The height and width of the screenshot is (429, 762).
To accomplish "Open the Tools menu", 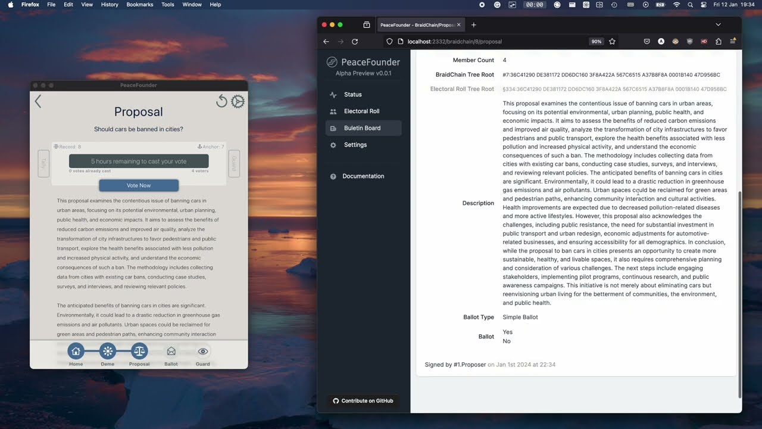I will coord(168,4).
